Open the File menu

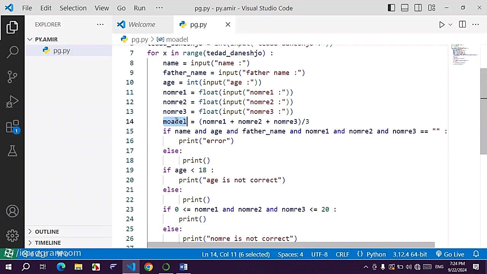[x=27, y=8]
